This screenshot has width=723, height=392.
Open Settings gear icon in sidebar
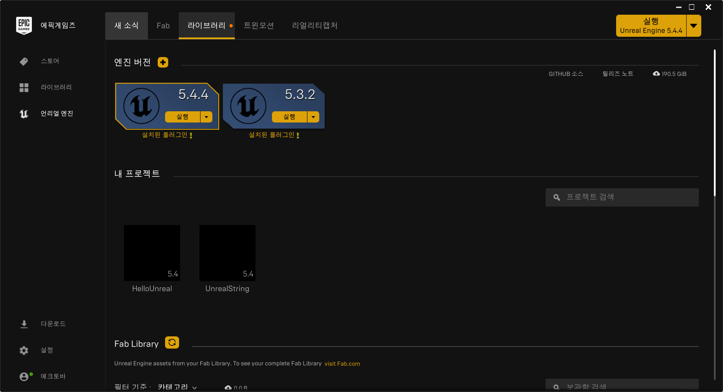tap(24, 350)
